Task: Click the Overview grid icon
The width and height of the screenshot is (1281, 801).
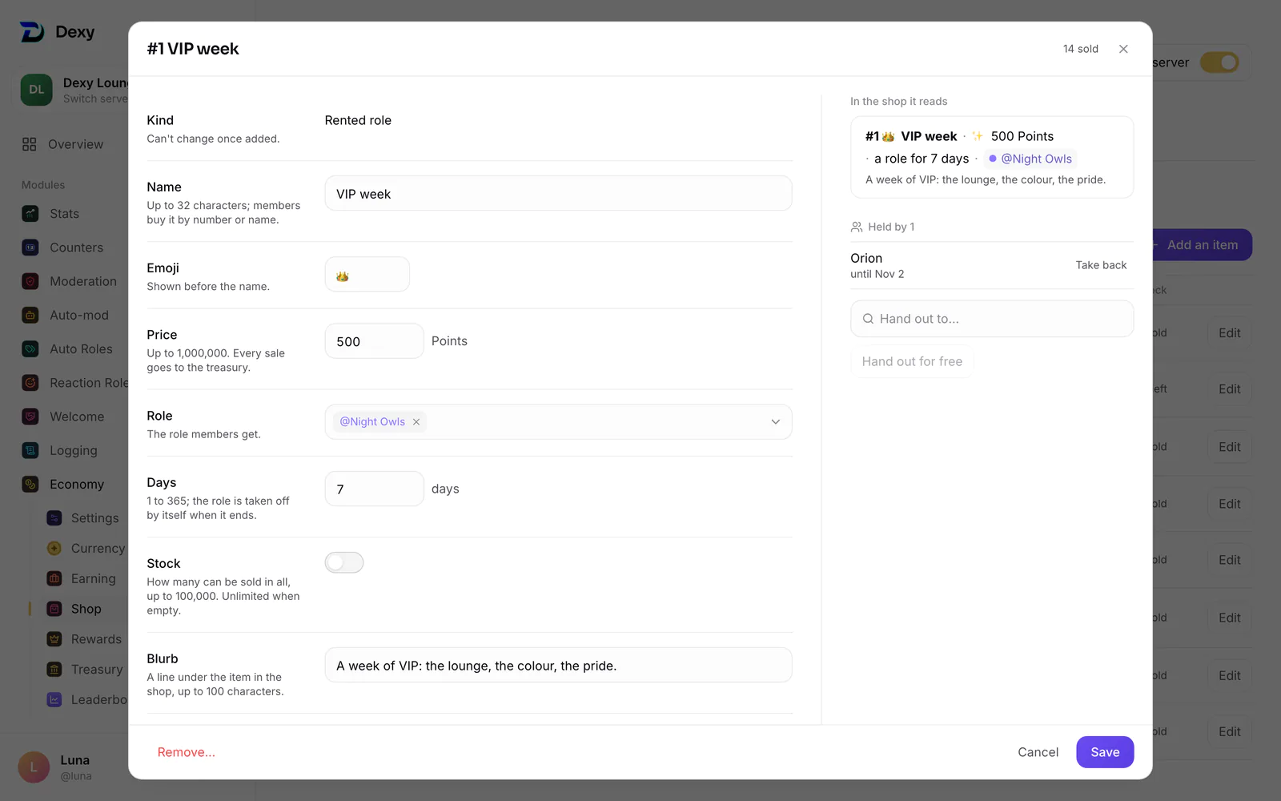Action: pyautogui.click(x=30, y=144)
